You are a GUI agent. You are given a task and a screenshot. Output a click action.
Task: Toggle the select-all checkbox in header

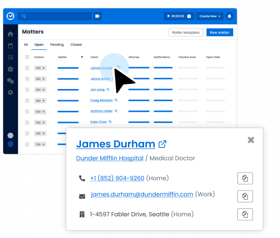[27, 57]
